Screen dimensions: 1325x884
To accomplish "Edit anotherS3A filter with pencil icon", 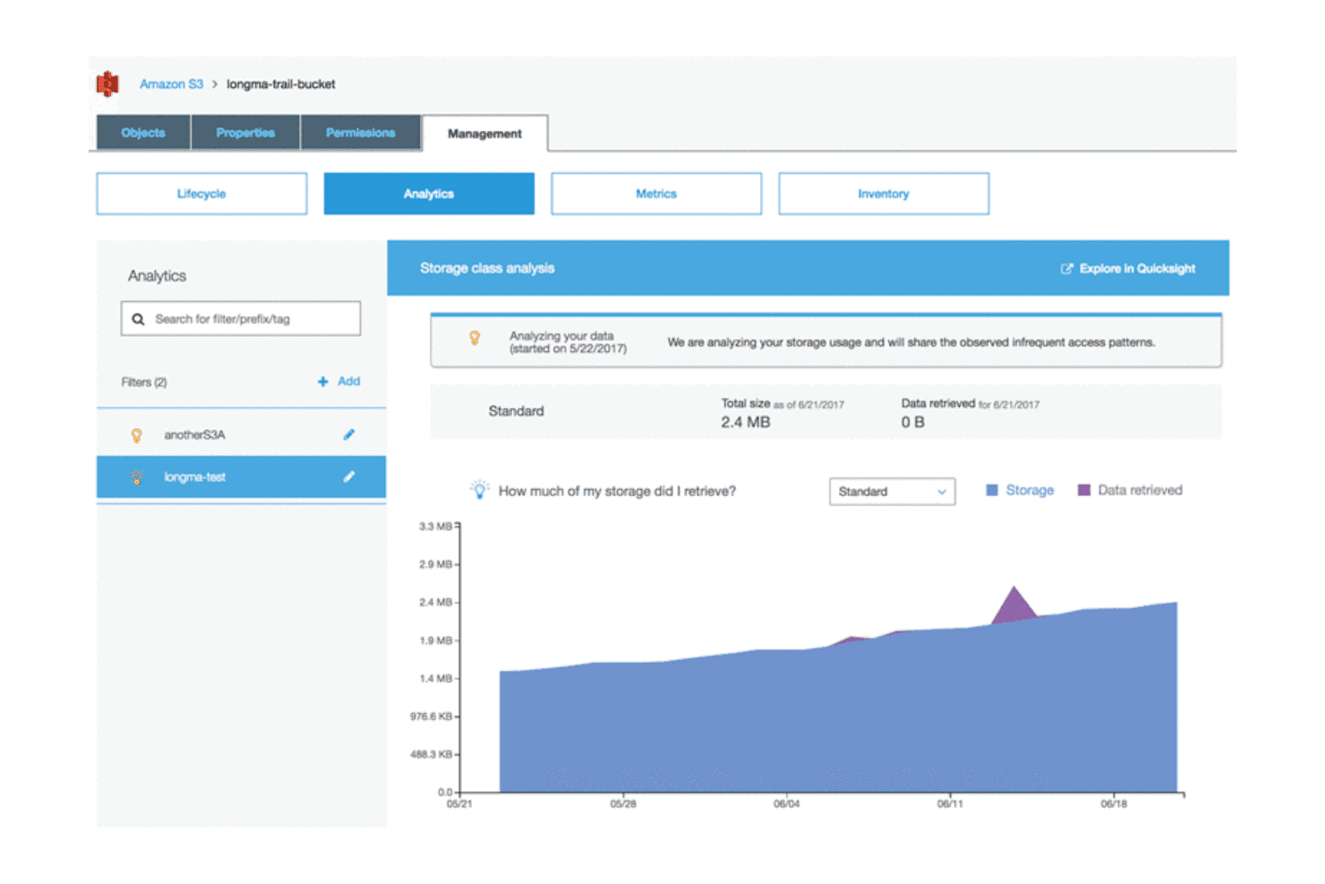I will point(349,434).
